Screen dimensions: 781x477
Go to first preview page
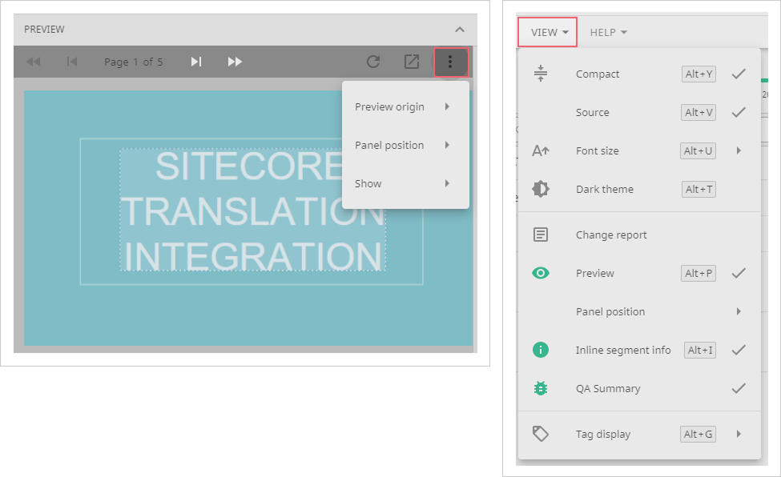tap(72, 62)
